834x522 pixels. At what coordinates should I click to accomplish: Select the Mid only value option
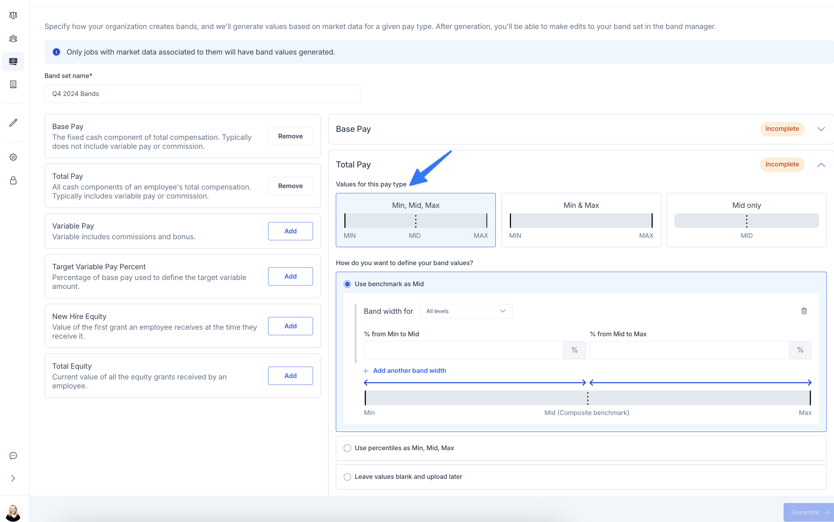(x=746, y=220)
